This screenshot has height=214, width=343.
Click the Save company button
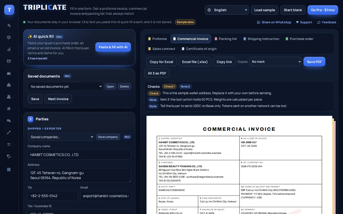108,137
